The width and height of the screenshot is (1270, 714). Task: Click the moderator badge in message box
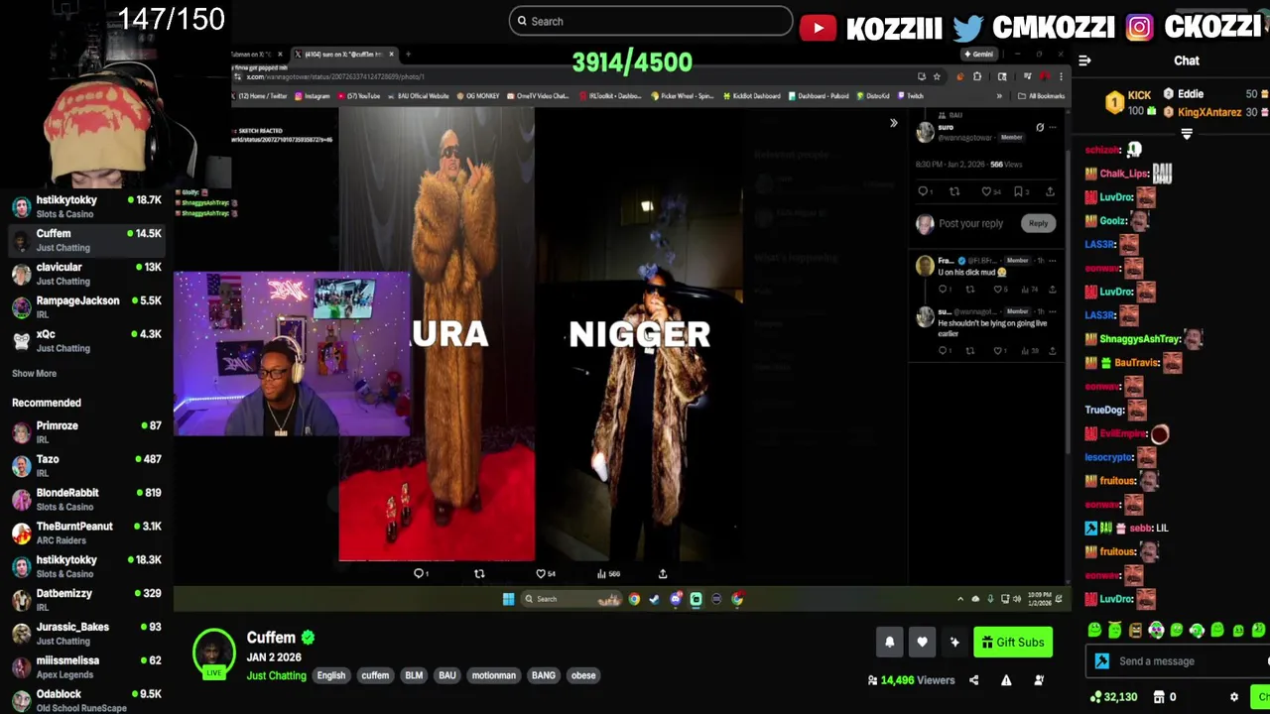(x=1101, y=661)
